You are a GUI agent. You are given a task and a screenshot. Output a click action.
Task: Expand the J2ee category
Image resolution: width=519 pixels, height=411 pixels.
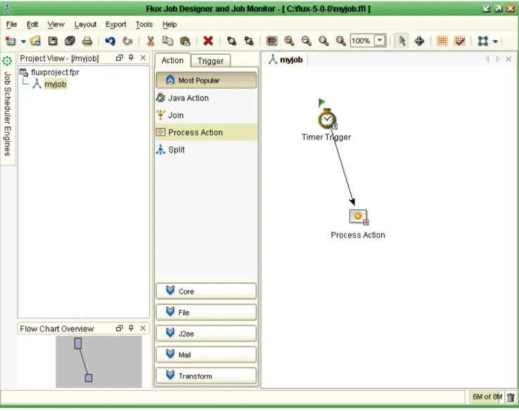coord(206,334)
